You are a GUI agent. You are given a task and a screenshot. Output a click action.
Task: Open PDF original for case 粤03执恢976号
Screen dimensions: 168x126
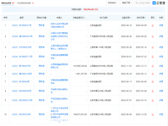point(153,37)
